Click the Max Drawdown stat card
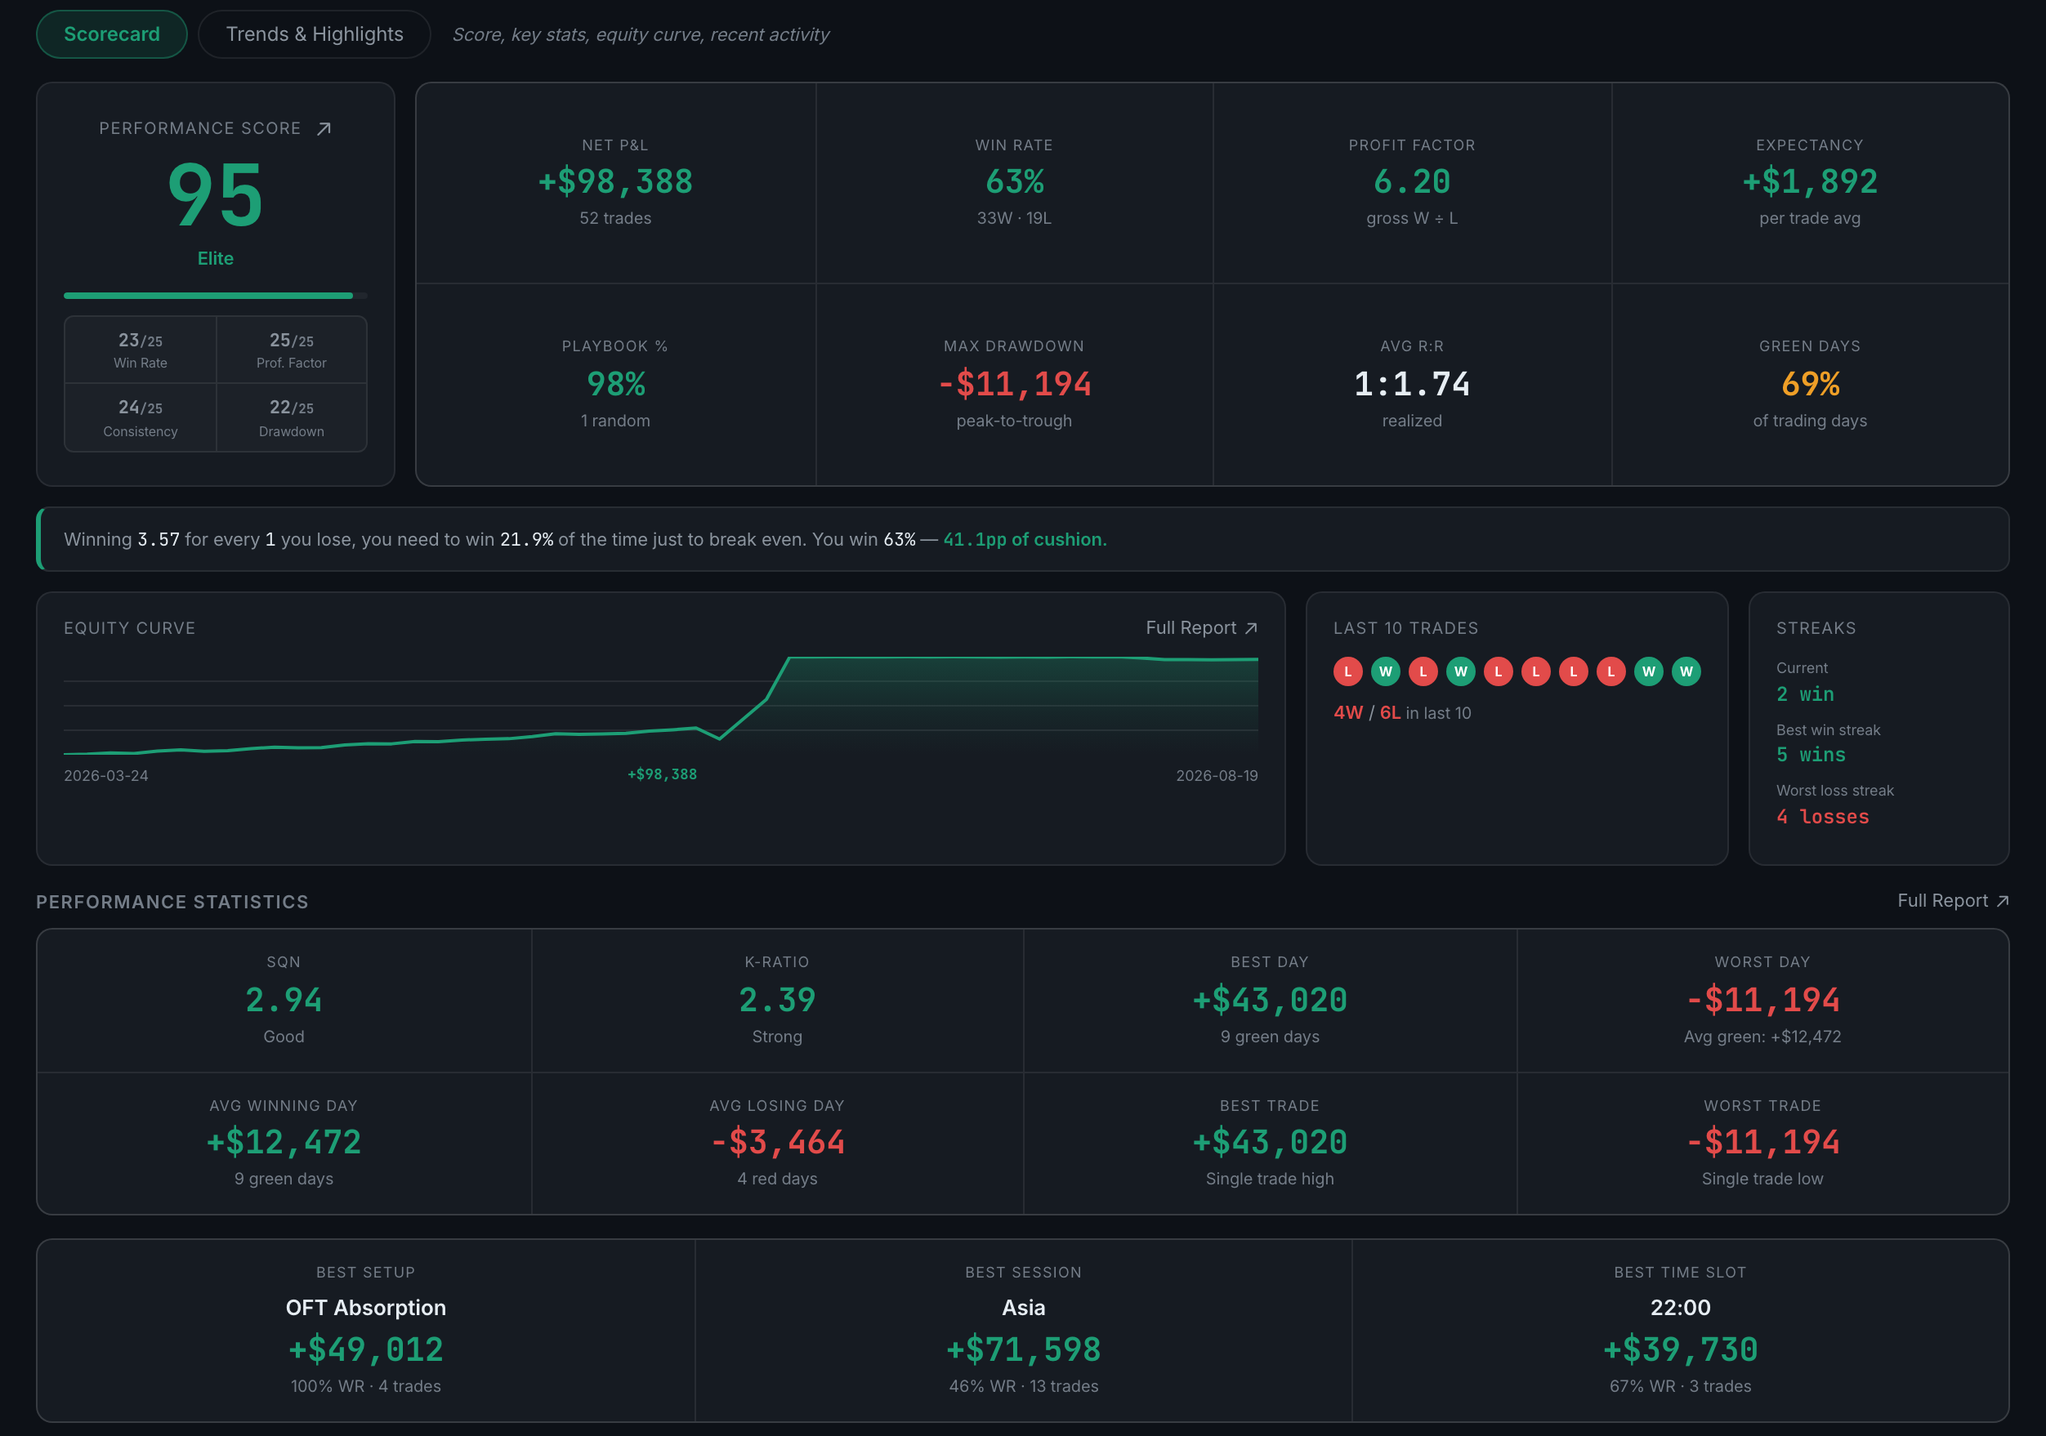The image size is (2046, 1436). (1014, 385)
